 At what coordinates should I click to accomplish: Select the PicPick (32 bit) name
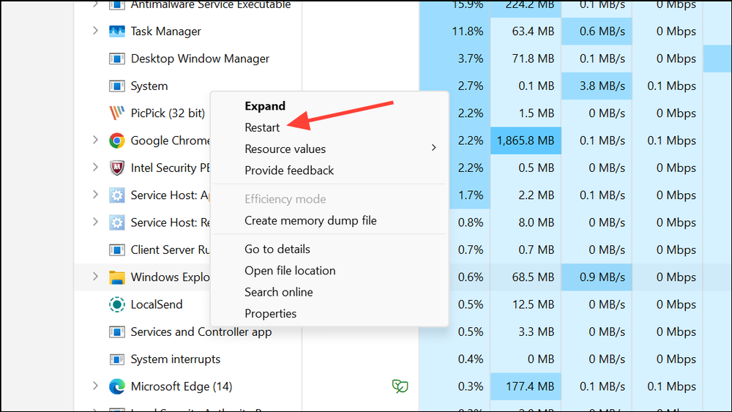tap(168, 113)
